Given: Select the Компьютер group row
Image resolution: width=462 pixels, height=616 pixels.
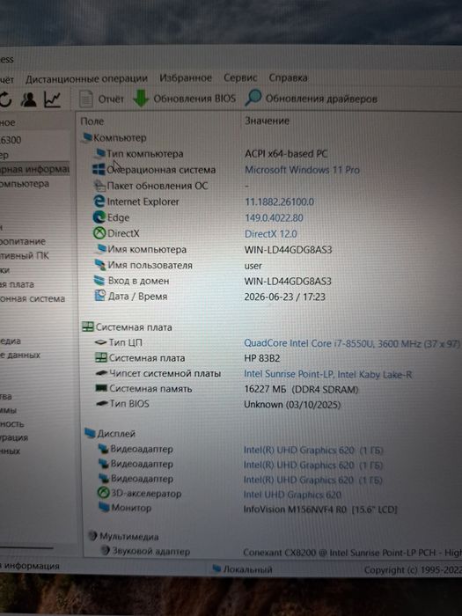Looking at the screenshot, I should coord(114,137).
